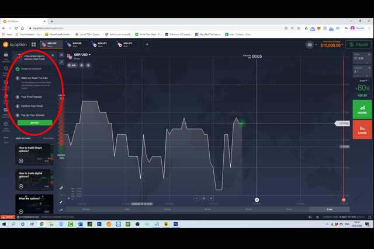Play How to trade binary options video
Image resolution: width=374 pixels, height=249 pixels.
[x=34, y=155]
